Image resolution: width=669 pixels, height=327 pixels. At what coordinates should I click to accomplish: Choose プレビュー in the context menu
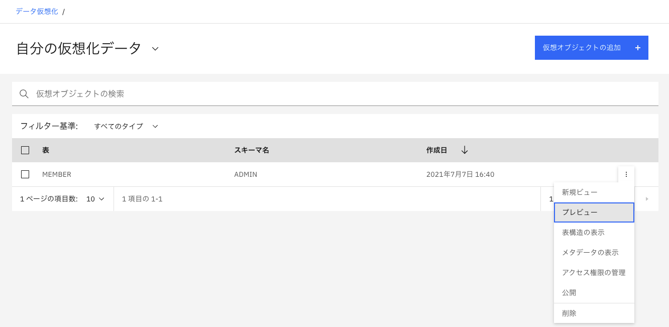[x=594, y=212]
